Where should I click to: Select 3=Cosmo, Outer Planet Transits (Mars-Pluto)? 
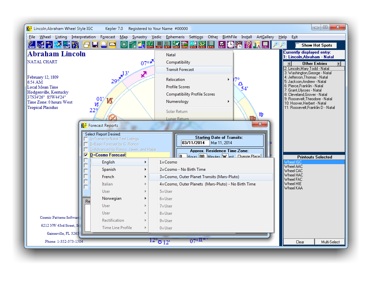coord(211,176)
